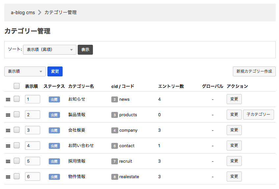Viewport: 279px width, 189px height.
Task: Click the カテゴリー管理 breadcrumb item
Action: click(x=60, y=13)
